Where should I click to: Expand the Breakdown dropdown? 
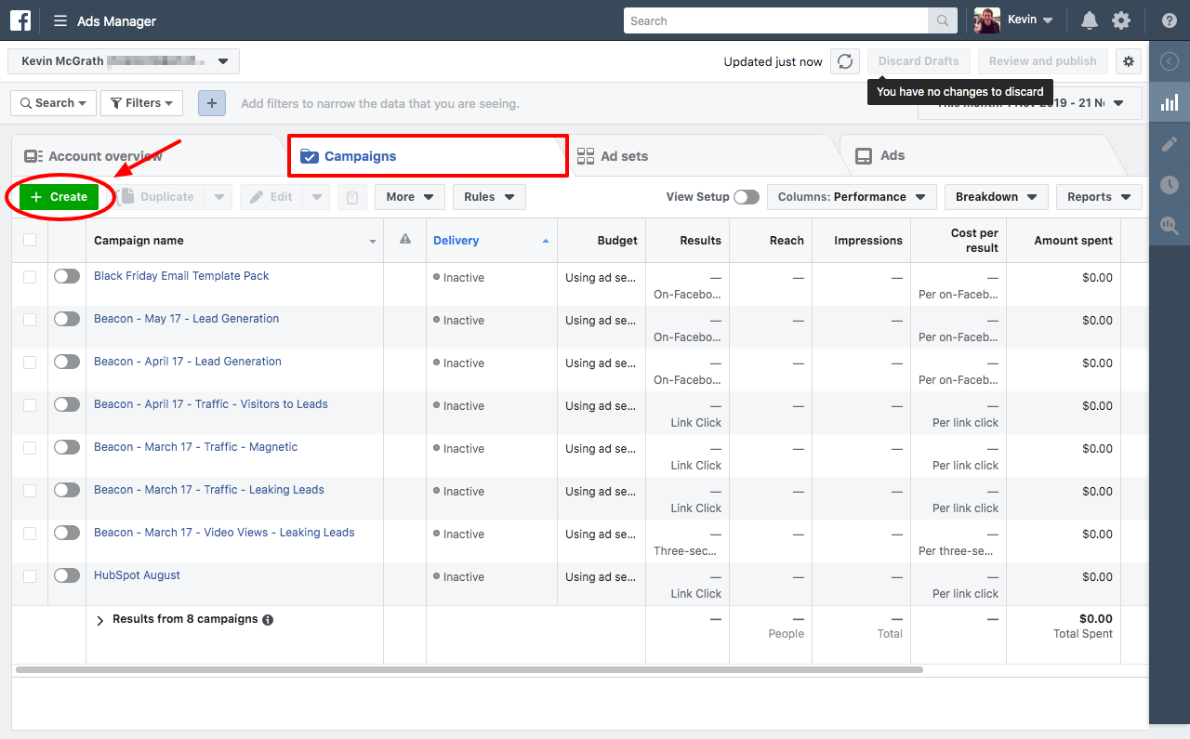click(x=996, y=197)
